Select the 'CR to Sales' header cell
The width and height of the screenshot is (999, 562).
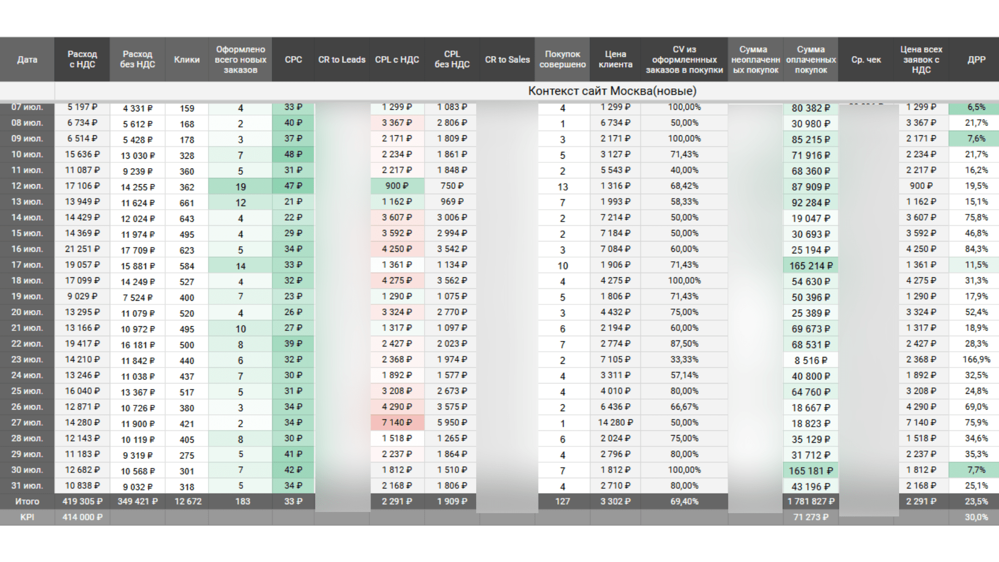click(x=507, y=60)
